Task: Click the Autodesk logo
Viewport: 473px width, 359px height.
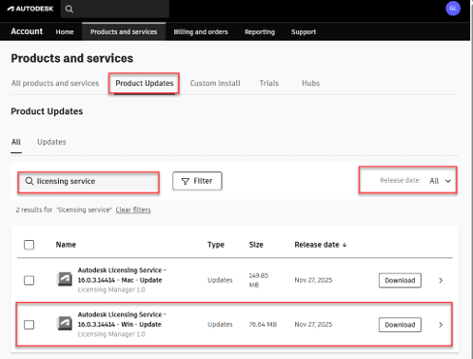Action: point(30,9)
